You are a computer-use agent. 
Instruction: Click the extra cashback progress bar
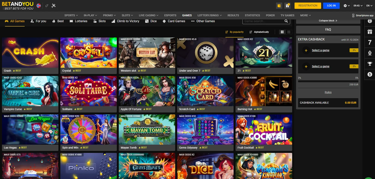coord(328,81)
